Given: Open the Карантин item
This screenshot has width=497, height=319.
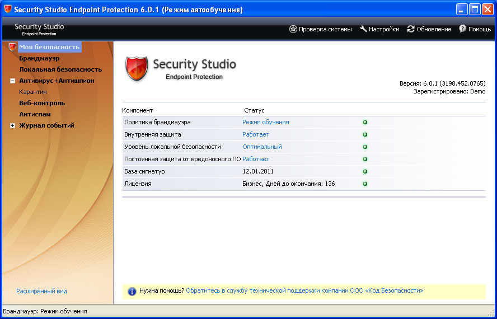Looking at the screenshot, I should click(x=33, y=92).
